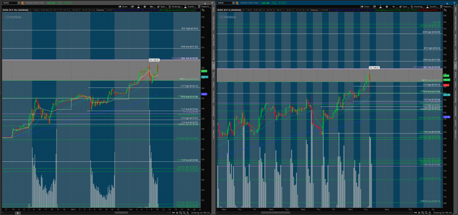Screen dimensions: 458x215
Task: Open the Patterns menu on the 10m chart
Action: coord(204,7)
